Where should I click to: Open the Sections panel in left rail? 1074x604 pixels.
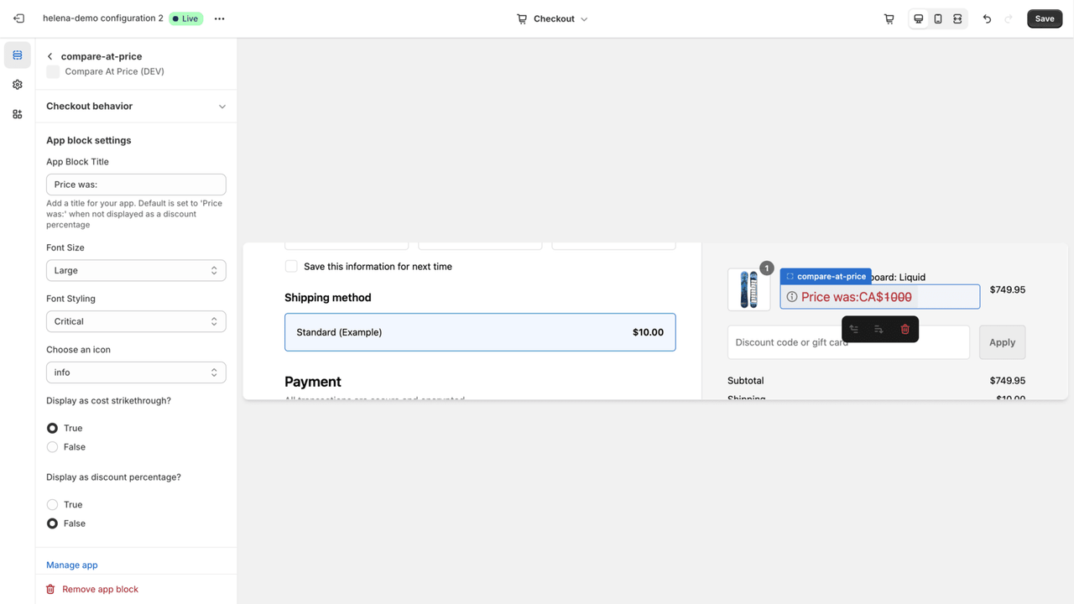18,55
